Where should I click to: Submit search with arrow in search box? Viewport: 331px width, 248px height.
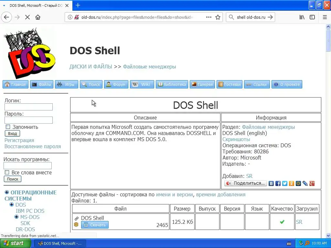(270, 17)
